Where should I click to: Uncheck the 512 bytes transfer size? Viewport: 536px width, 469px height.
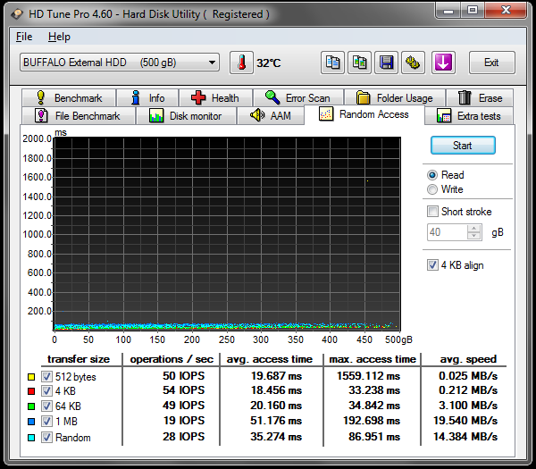click(47, 377)
